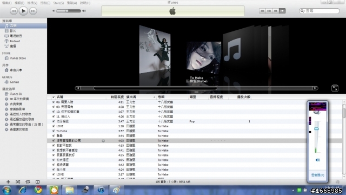Set rating dots on the highlighted 4:03 song
This screenshot has width=346, height=195.
pos(218,141)
